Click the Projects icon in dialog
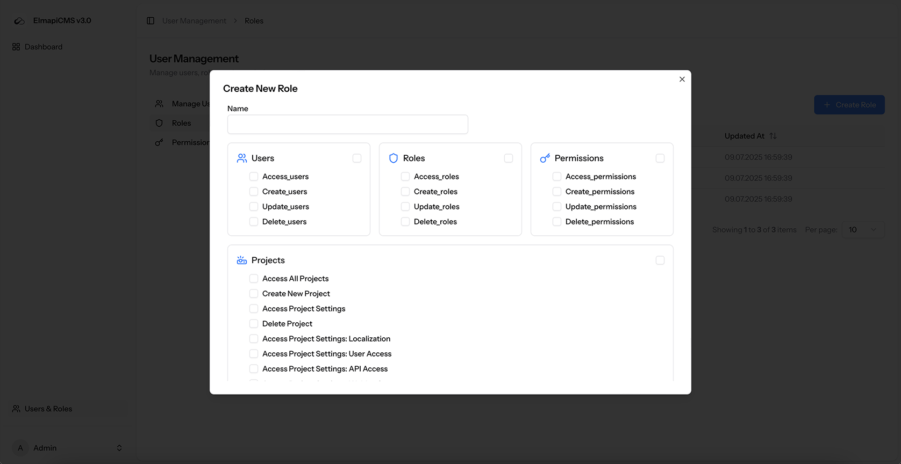Viewport: 901px width, 464px height. (x=242, y=260)
